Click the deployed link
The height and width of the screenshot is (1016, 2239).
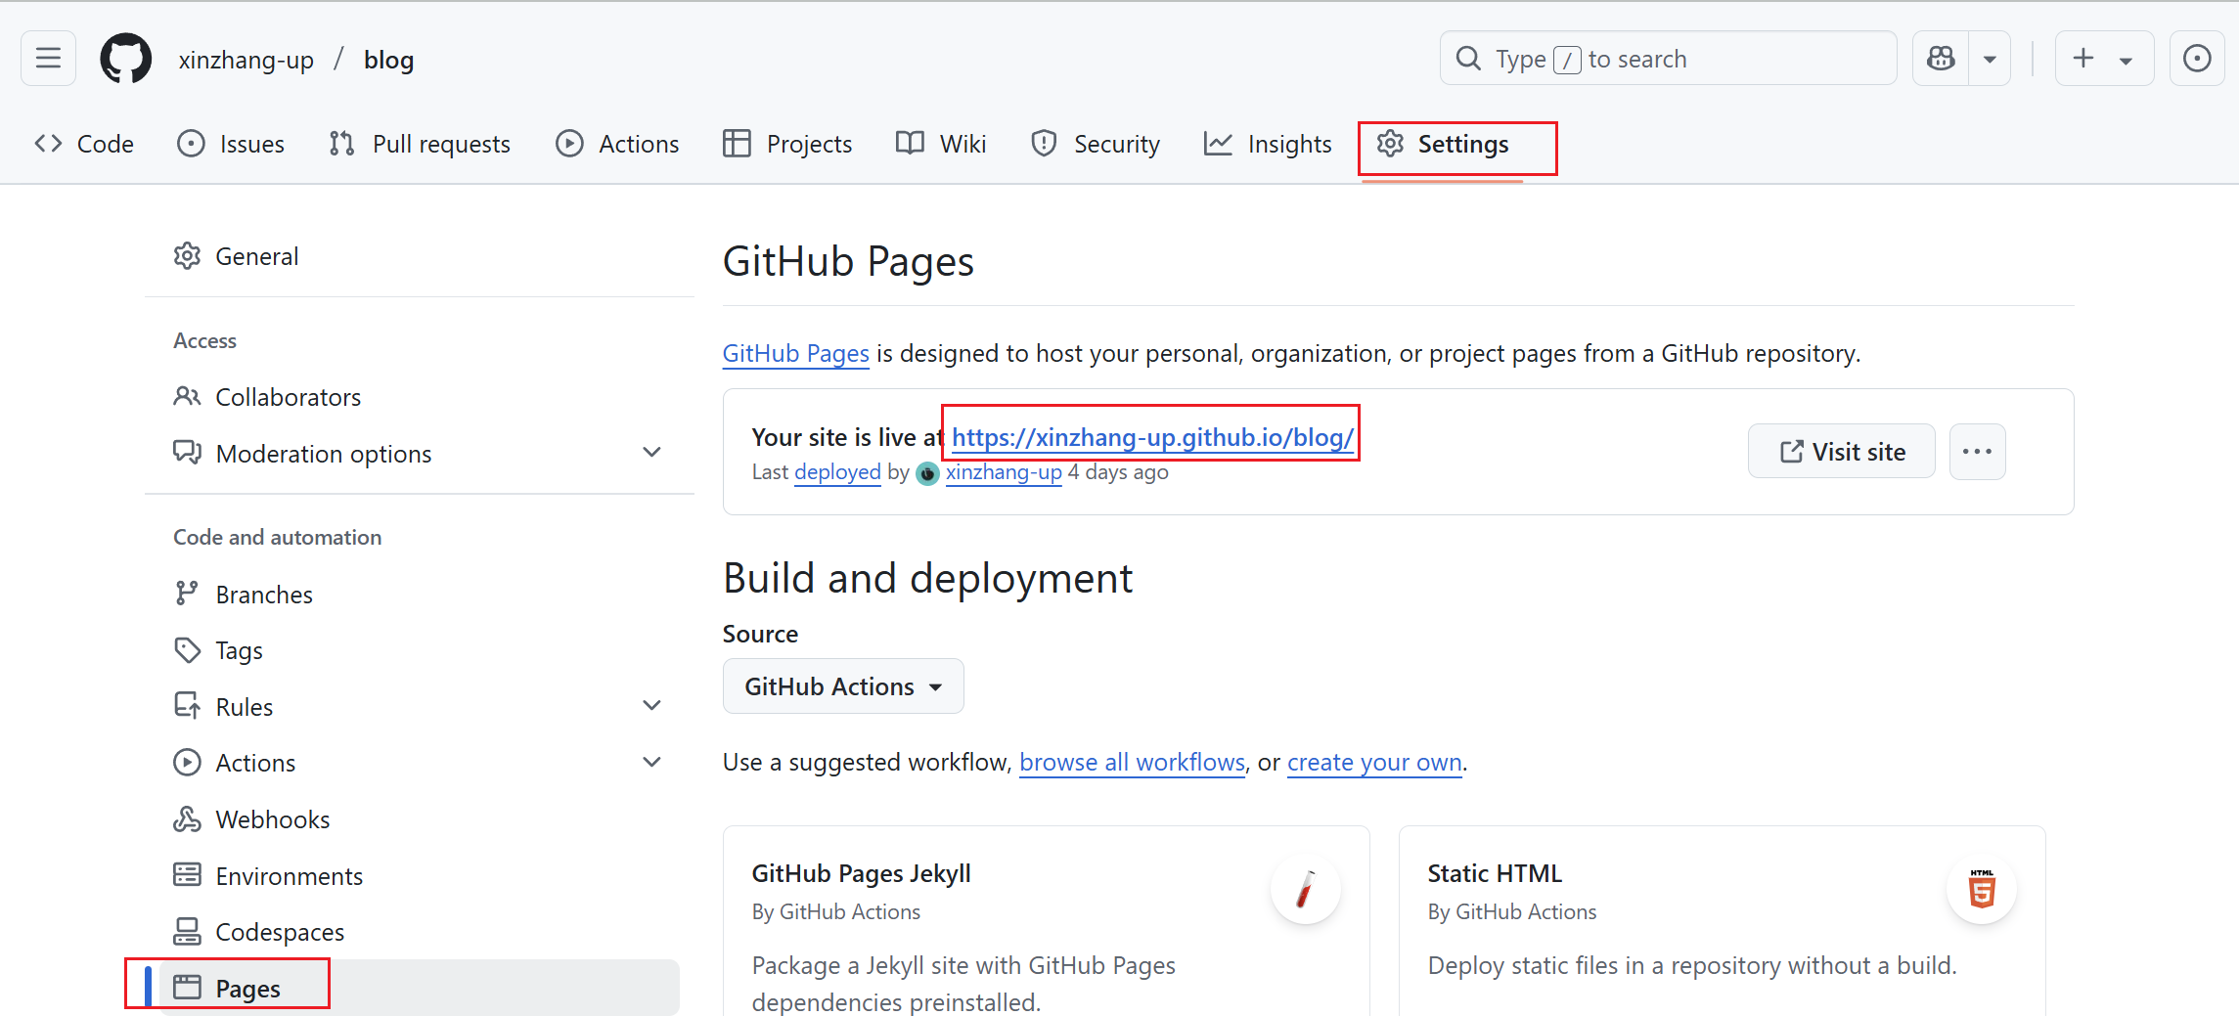click(x=837, y=472)
